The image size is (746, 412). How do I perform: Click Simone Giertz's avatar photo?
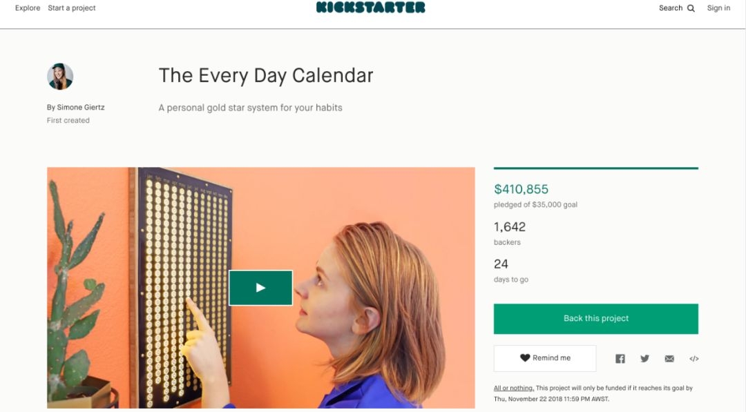tap(60, 77)
